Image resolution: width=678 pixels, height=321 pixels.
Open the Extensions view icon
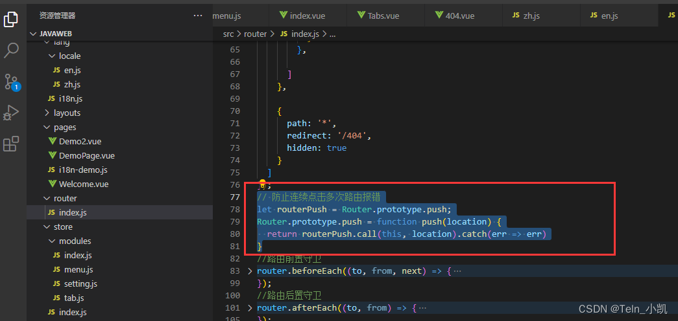(11, 144)
